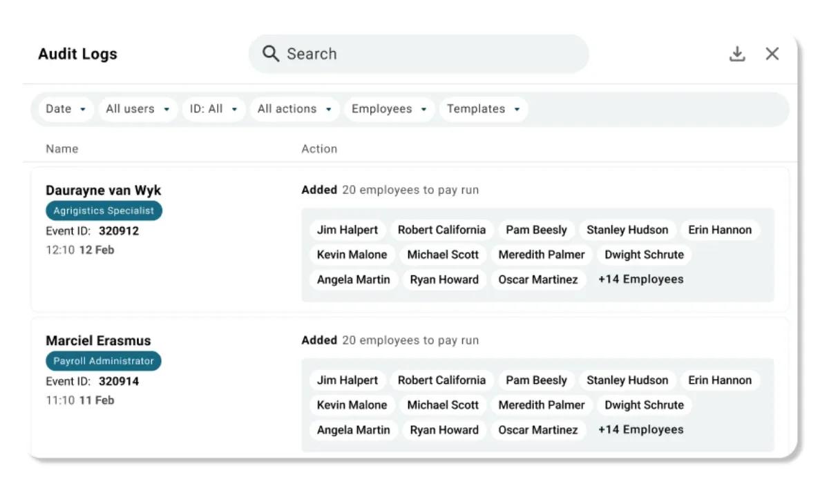
Task: Click '+14 Employees' in Daurayne van Wyk's entry
Action: point(640,279)
